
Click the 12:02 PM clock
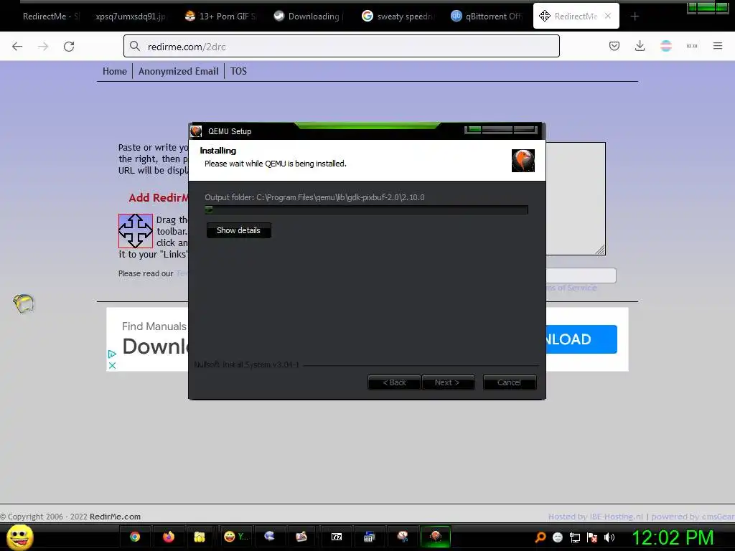pos(673,537)
